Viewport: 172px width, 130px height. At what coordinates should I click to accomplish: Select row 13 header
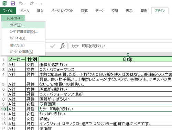click(x=4, y=124)
